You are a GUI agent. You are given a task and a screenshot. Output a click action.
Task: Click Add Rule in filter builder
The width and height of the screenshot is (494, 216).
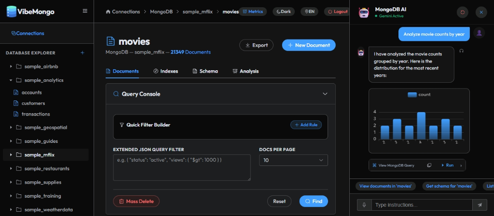(x=306, y=125)
